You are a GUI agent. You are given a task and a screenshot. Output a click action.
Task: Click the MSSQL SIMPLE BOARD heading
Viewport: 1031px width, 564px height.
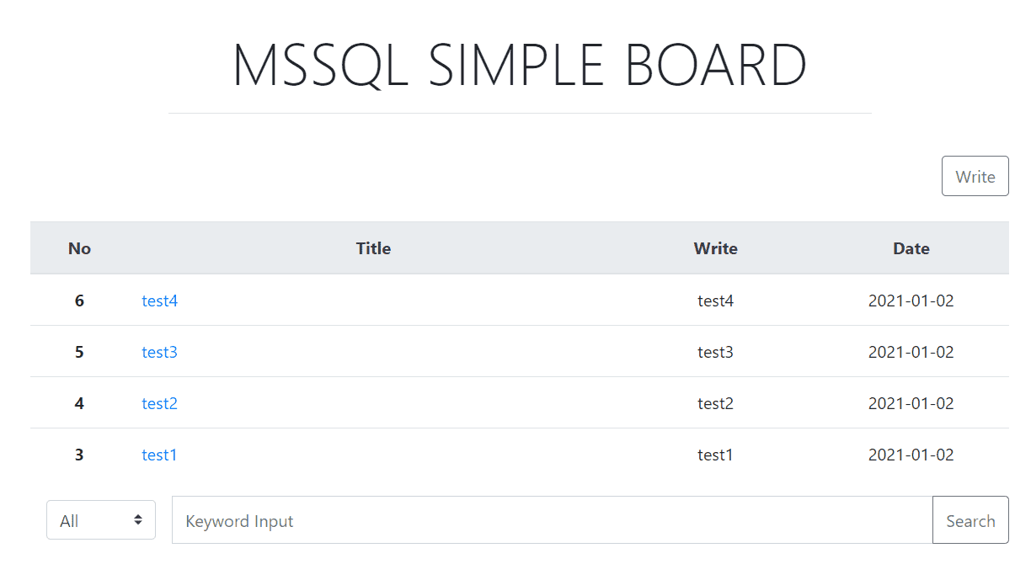[520, 65]
